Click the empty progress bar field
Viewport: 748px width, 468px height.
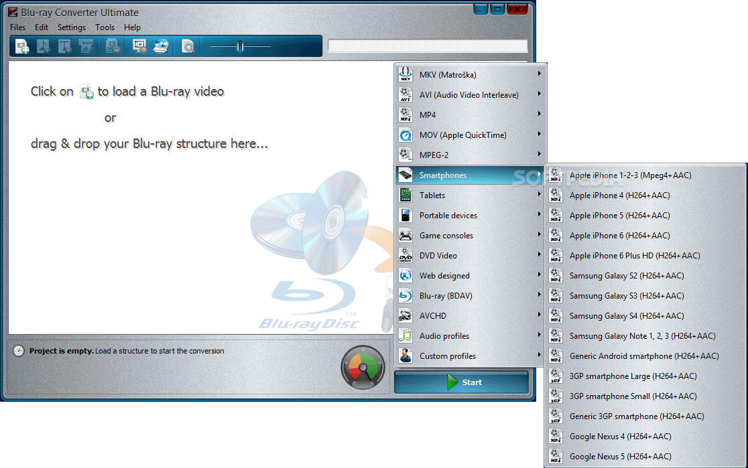point(428,46)
